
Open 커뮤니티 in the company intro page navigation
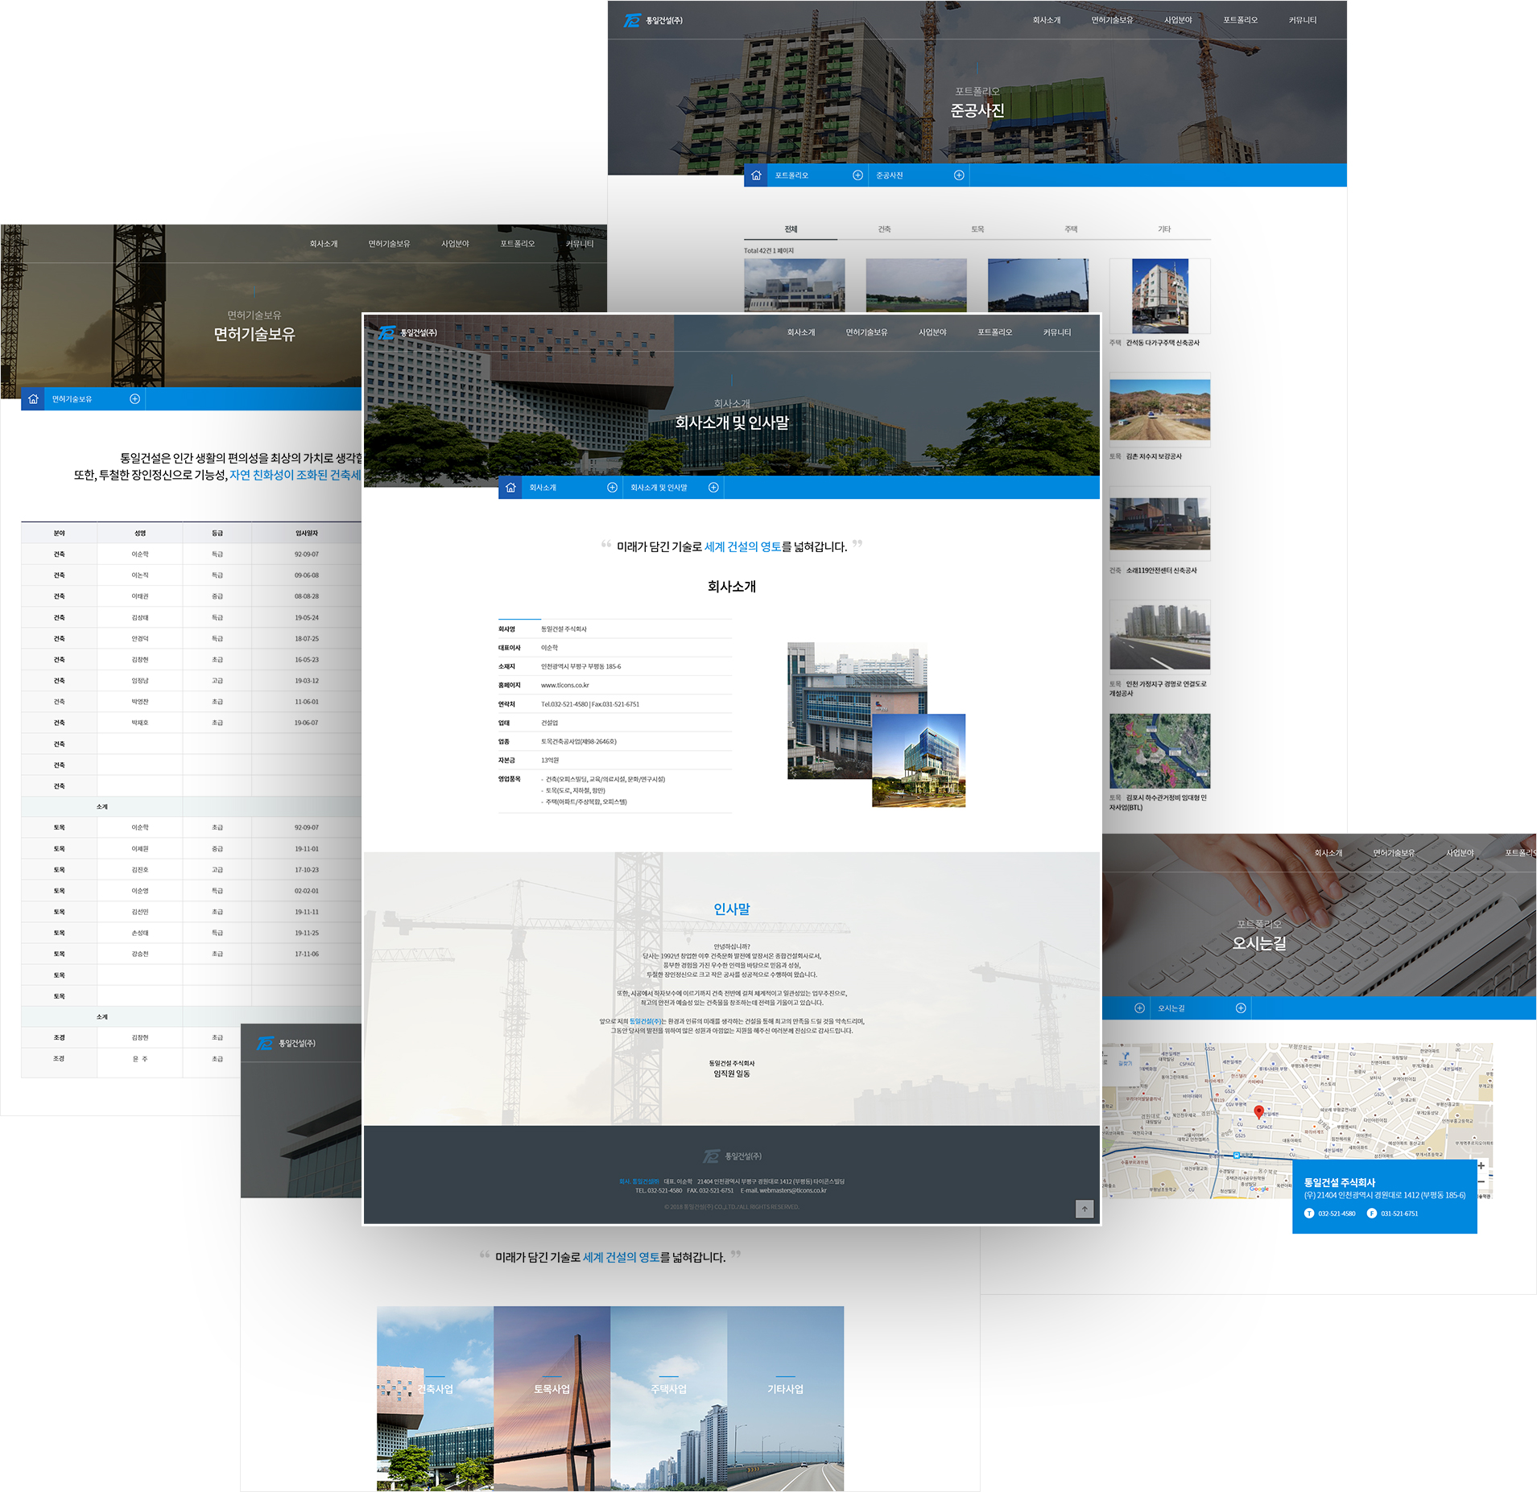coord(1057,332)
